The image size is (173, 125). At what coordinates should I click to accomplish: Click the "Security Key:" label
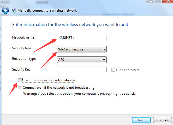click(x=22, y=69)
